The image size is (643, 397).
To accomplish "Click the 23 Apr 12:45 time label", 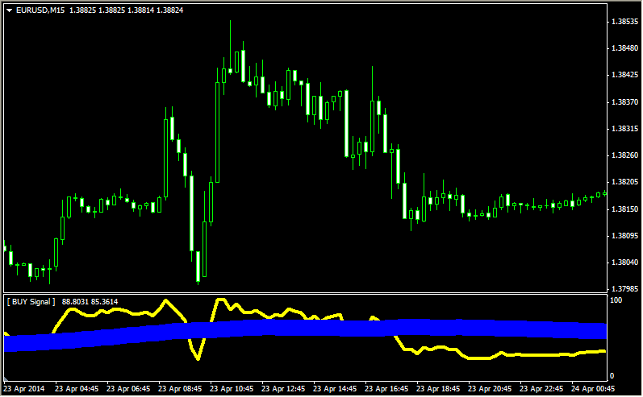I will [283, 389].
